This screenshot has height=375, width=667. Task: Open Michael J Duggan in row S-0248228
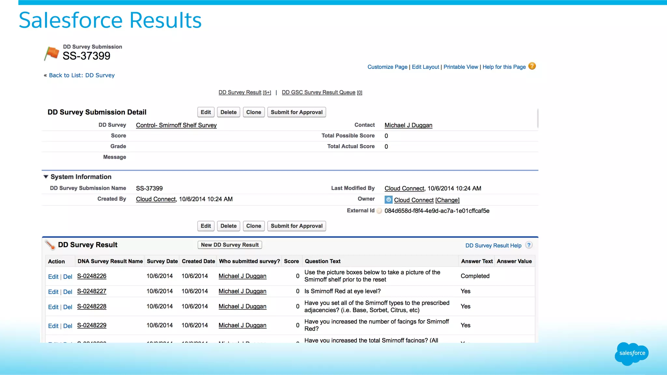pyautogui.click(x=242, y=306)
